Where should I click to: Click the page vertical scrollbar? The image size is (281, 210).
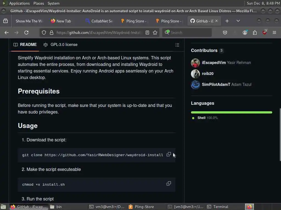(x=280, y=134)
